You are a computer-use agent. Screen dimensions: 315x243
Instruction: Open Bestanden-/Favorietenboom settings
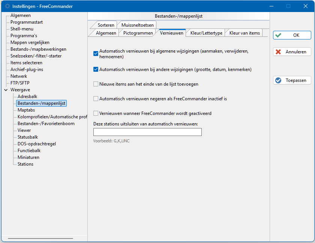(x=46, y=124)
